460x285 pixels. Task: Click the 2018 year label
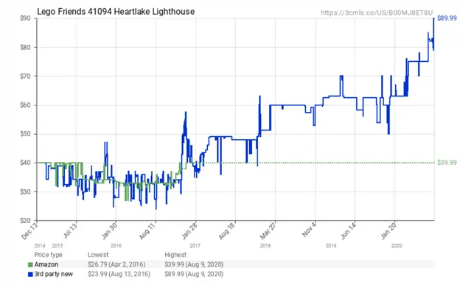tap(265, 246)
